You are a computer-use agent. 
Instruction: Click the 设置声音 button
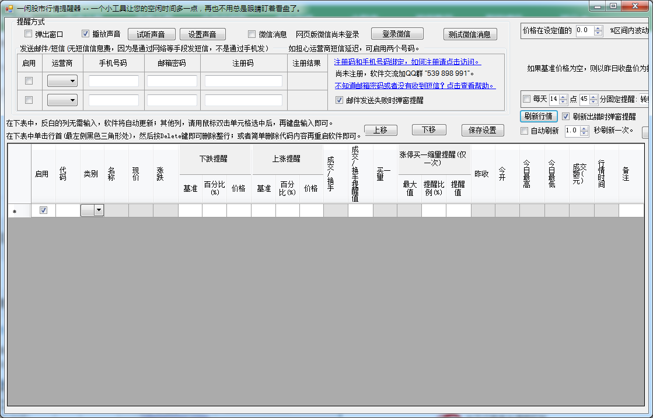[202, 34]
